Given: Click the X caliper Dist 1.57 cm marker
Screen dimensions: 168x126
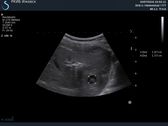Looking at the screenshot, I should 141,56.
